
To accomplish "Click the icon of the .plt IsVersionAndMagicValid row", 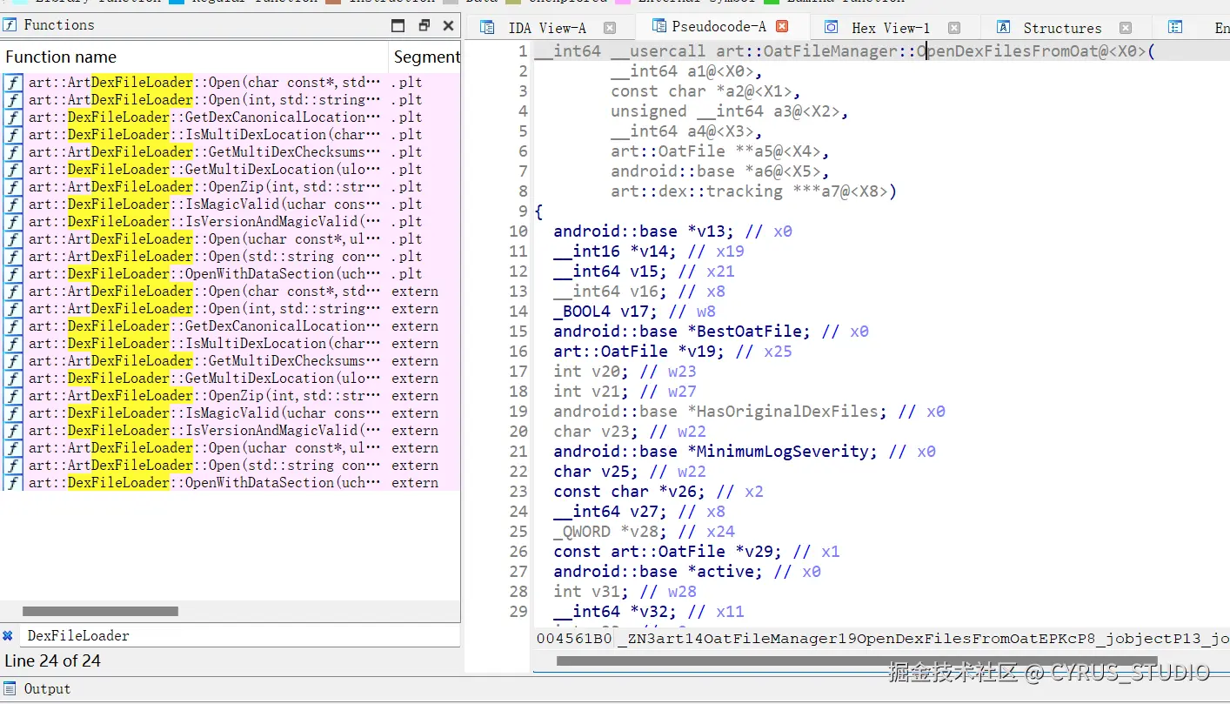I will (13, 222).
